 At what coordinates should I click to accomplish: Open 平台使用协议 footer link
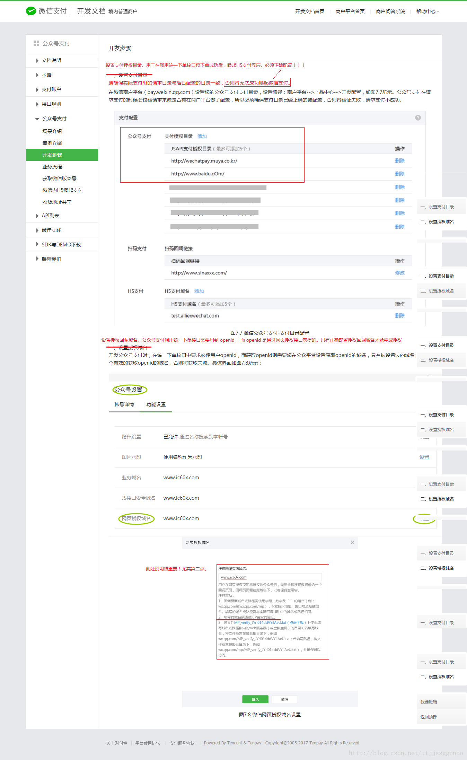tap(148, 743)
